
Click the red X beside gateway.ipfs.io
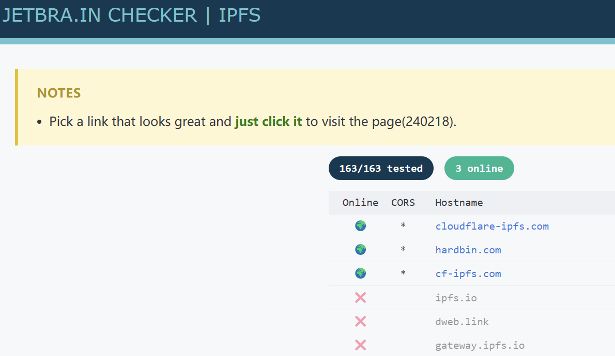[x=360, y=345]
